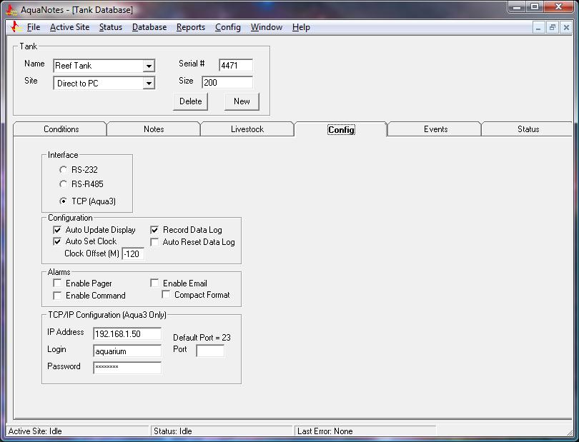Click the Direct to PC site combo box

[104, 84]
